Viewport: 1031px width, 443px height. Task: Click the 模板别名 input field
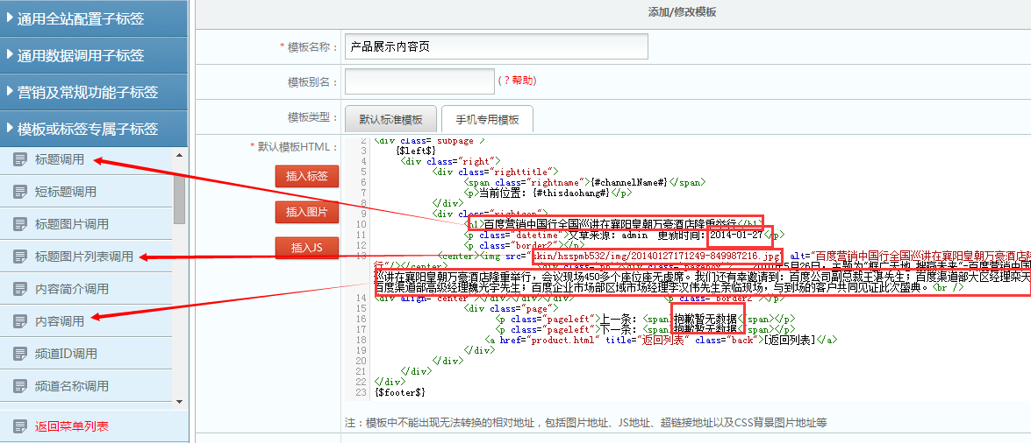click(419, 81)
